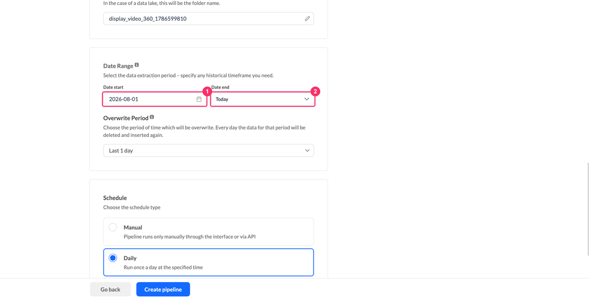Click the Schedule section heading

(115, 198)
